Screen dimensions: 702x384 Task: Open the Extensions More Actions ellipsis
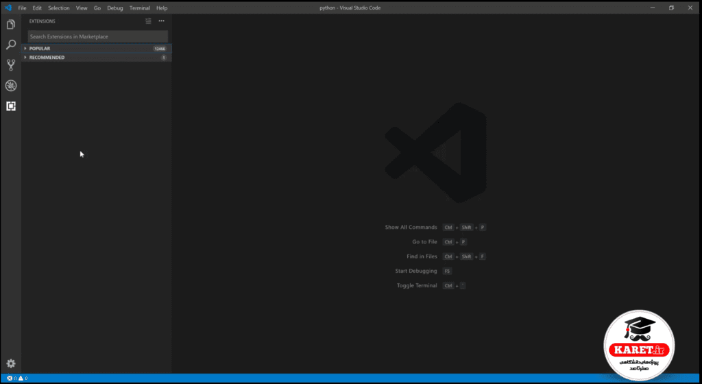coord(162,21)
